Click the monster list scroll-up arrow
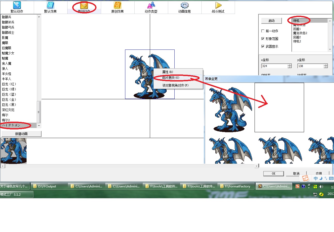Viewport: 334px width, 232px height. (39, 17)
